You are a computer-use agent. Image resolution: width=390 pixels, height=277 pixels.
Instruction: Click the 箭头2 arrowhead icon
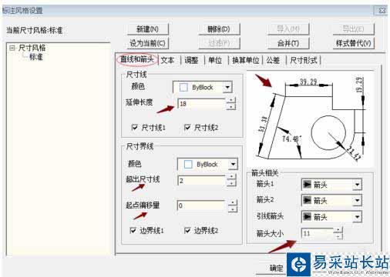(307, 201)
